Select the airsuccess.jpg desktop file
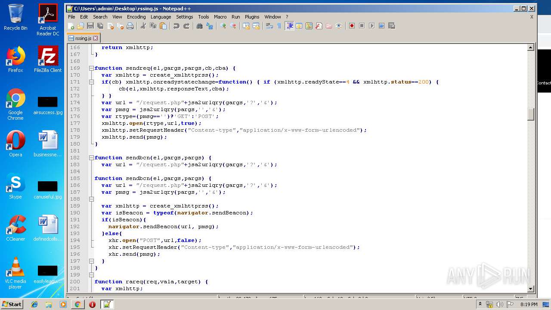The image size is (551, 310). coord(48,106)
